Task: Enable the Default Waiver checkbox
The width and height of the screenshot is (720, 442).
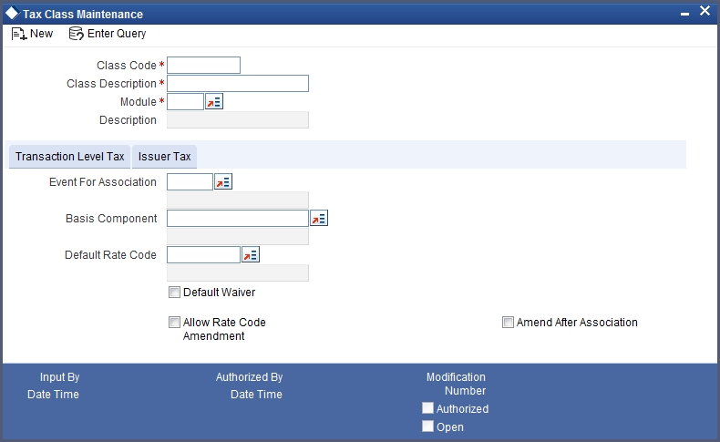Action: click(x=174, y=293)
